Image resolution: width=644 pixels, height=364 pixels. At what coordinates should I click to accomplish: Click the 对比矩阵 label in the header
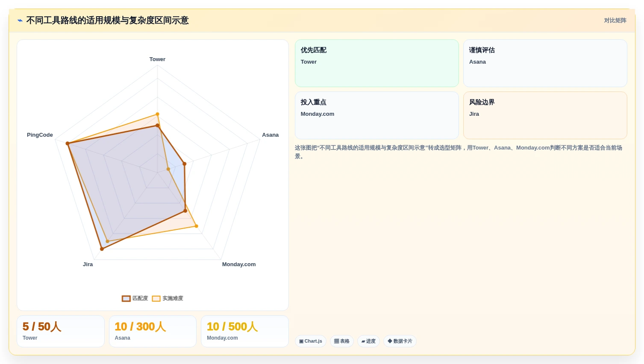point(615,21)
